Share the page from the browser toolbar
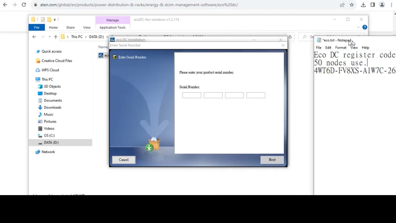Image resolution: width=396 pixels, height=223 pixels. click(x=342, y=5)
